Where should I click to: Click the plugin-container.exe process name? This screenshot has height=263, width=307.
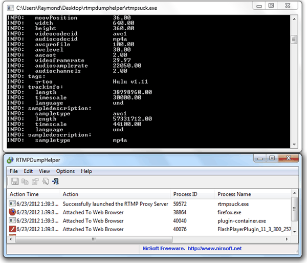[242, 220]
